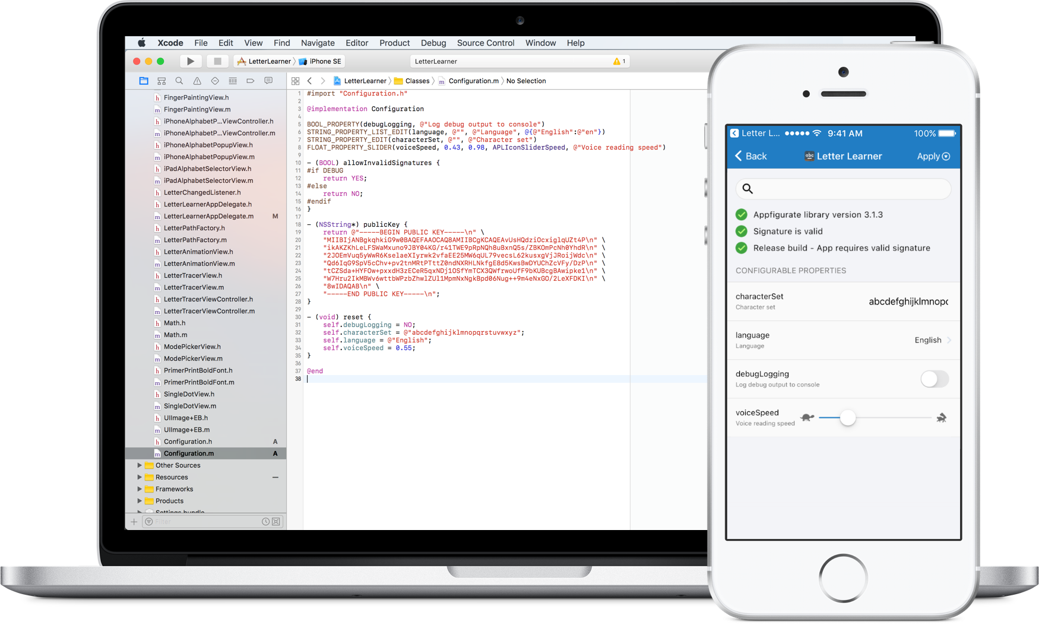Tap Back in the phone navigation bar
1039x625 pixels.
coord(751,156)
